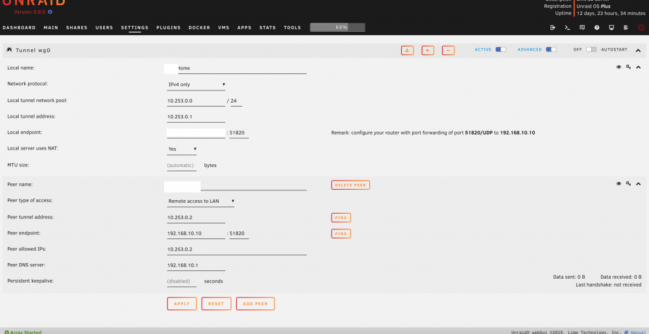Open the Plugins menu tab

pyautogui.click(x=169, y=28)
